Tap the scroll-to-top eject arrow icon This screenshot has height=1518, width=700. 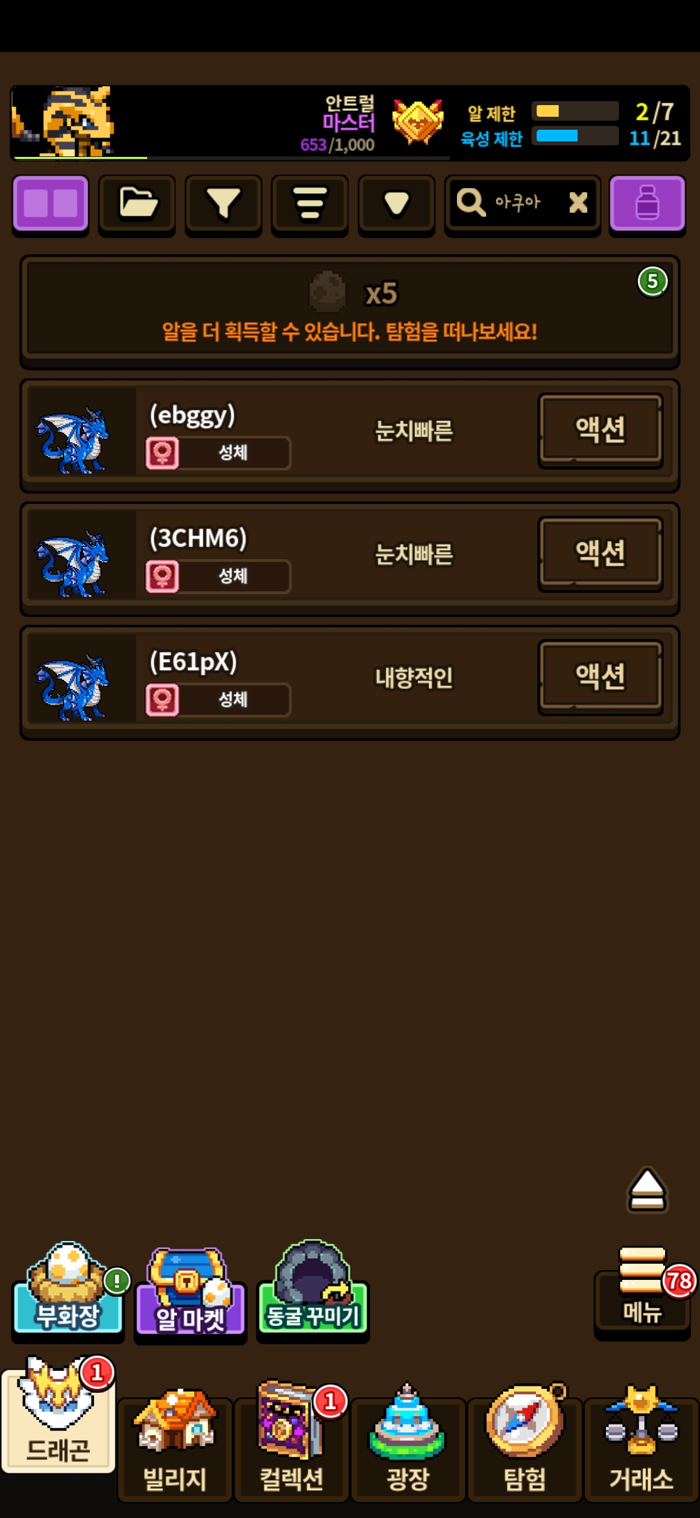point(647,1190)
